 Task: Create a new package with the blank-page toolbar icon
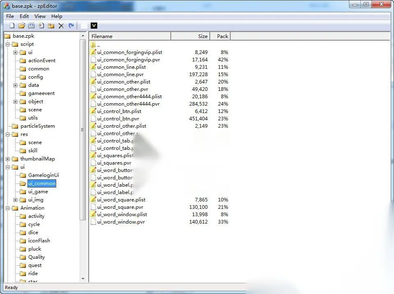tap(12, 25)
